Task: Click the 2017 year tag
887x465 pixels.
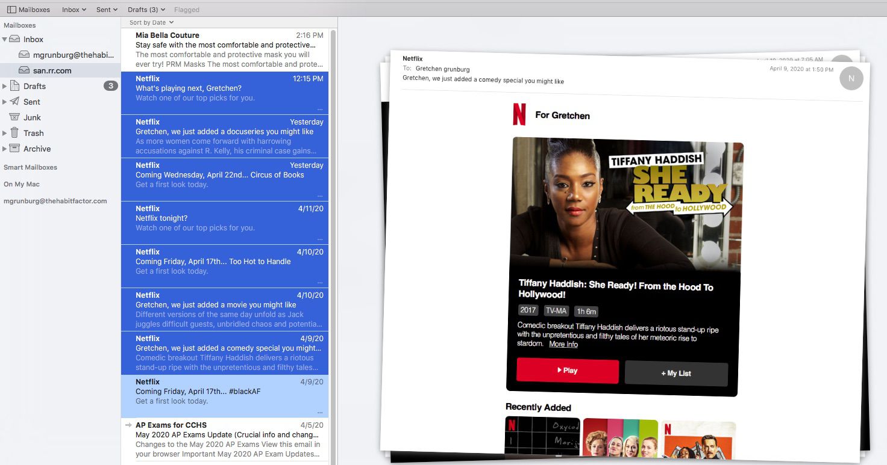Action: point(528,310)
